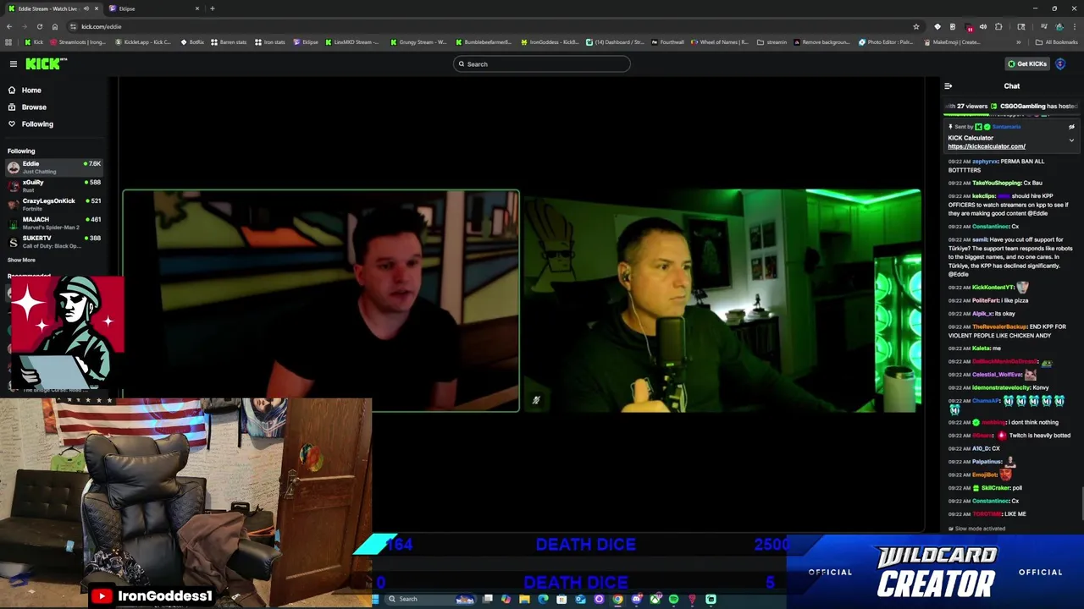Screen dimensions: 1084x609
Task: Open Kick bookmark in bookmarks bar
Action: 34,42
